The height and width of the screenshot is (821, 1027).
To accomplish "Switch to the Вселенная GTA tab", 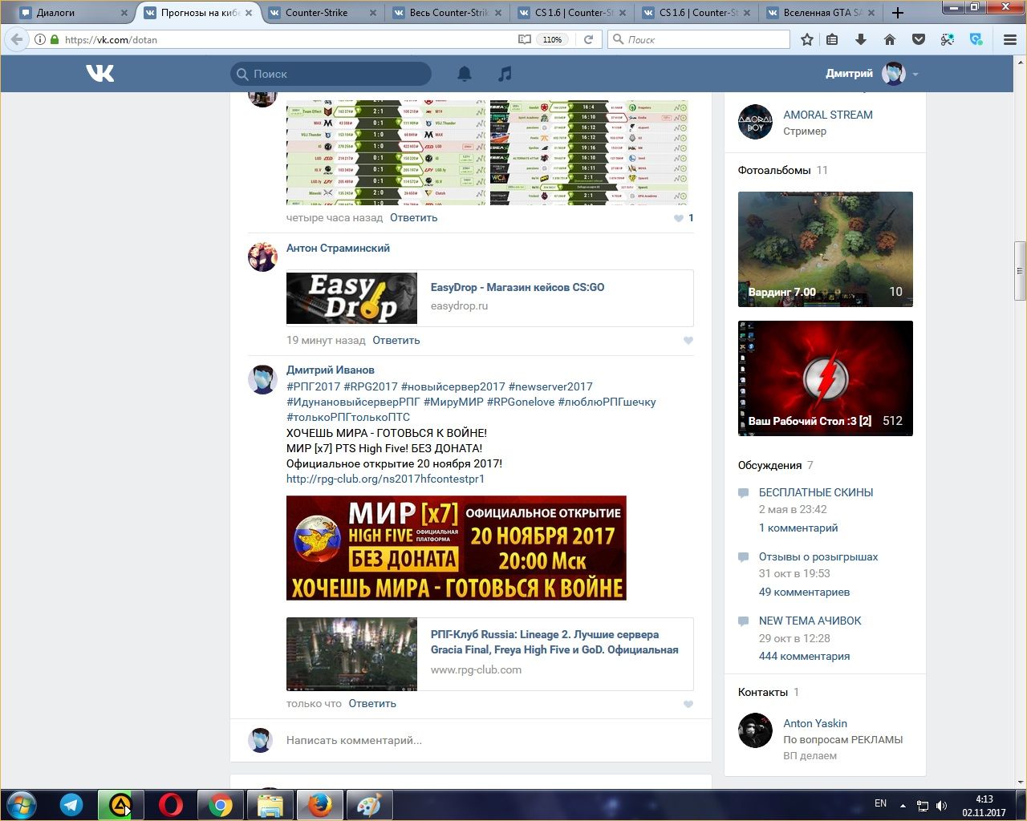I will tap(817, 13).
